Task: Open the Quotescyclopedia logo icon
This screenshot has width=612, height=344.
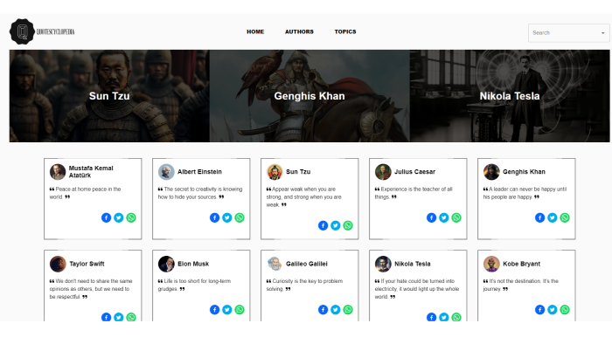Action: click(x=22, y=31)
